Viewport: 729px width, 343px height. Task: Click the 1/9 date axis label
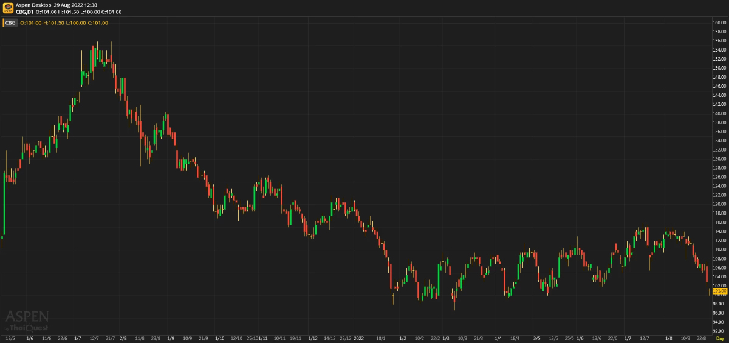pos(171,339)
